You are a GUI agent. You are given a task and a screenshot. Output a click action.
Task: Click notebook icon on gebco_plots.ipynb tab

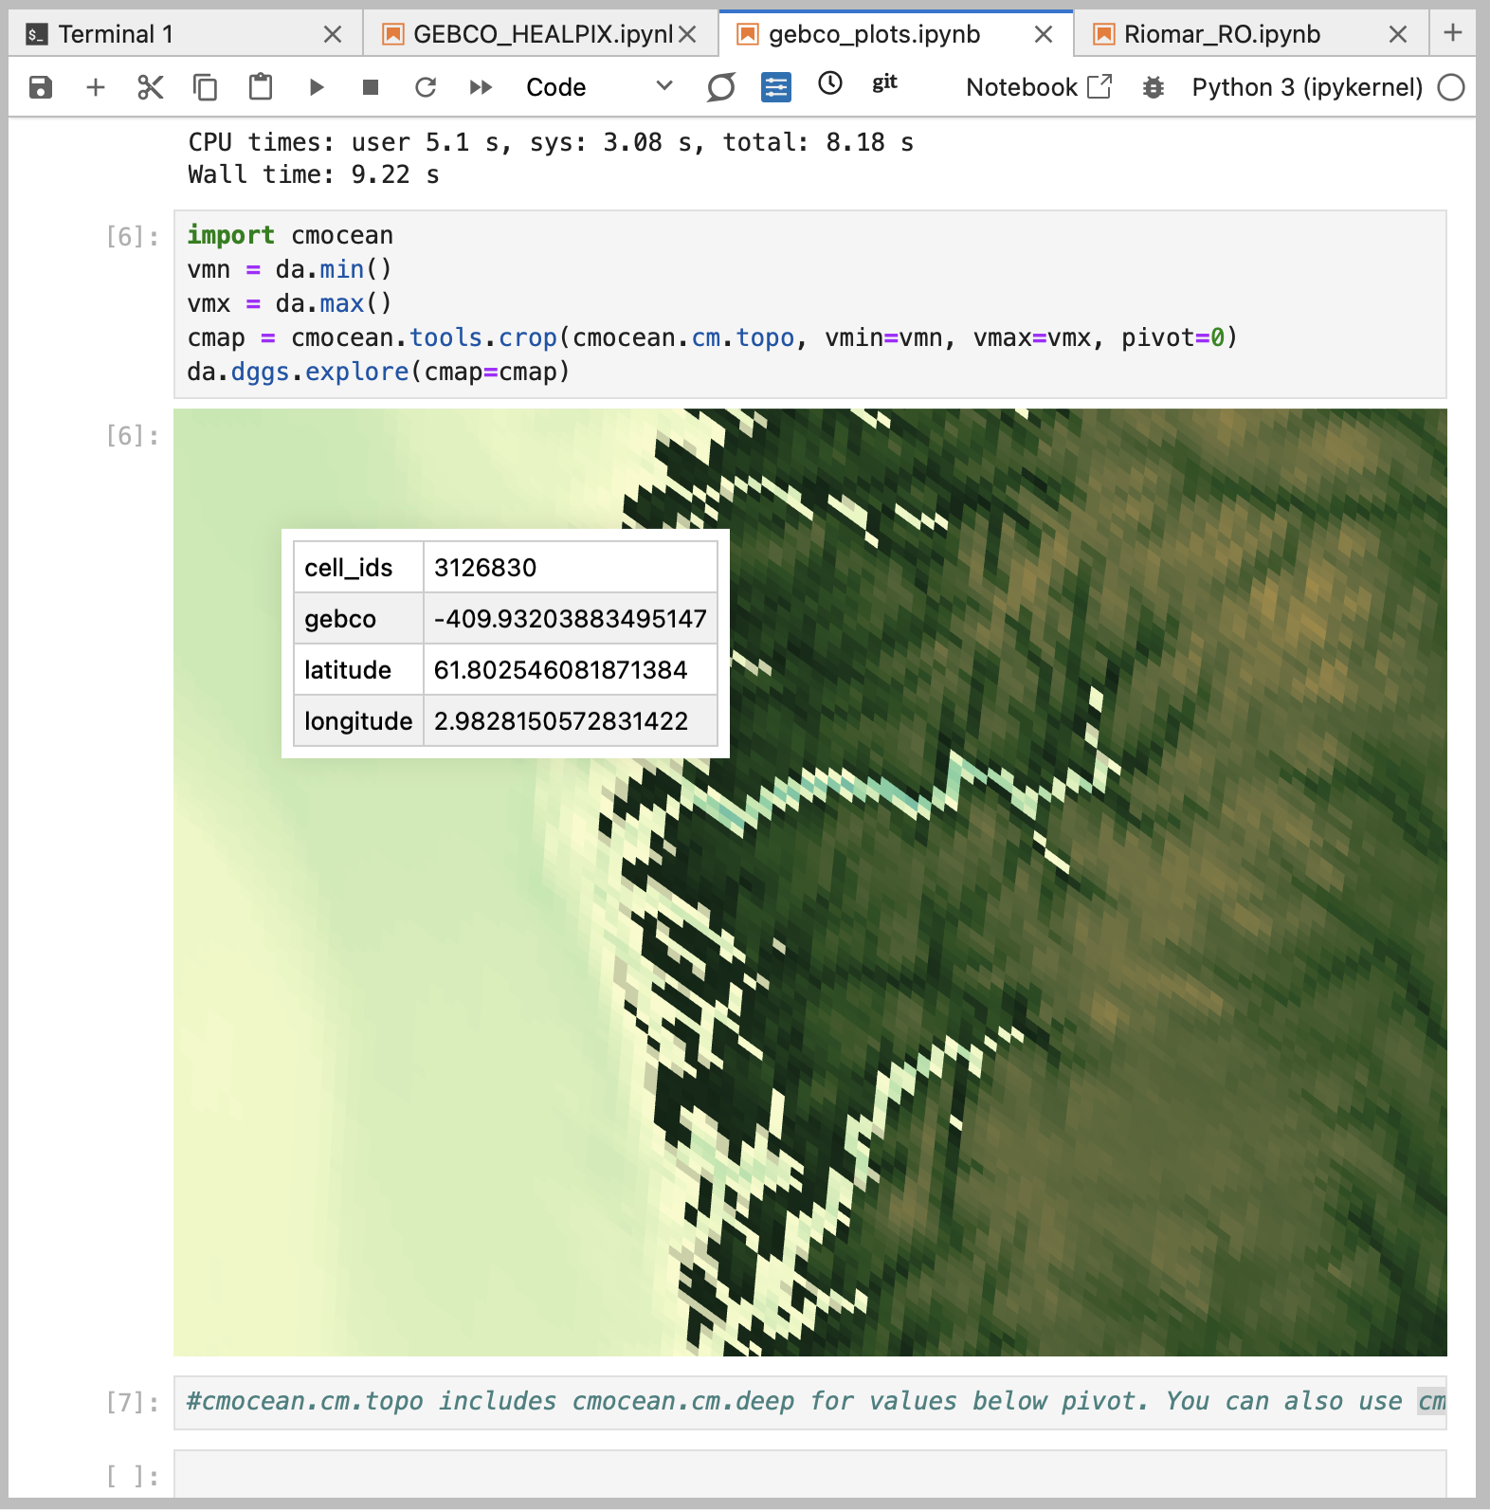pyautogui.click(x=748, y=35)
